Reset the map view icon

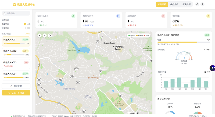(50, 36)
